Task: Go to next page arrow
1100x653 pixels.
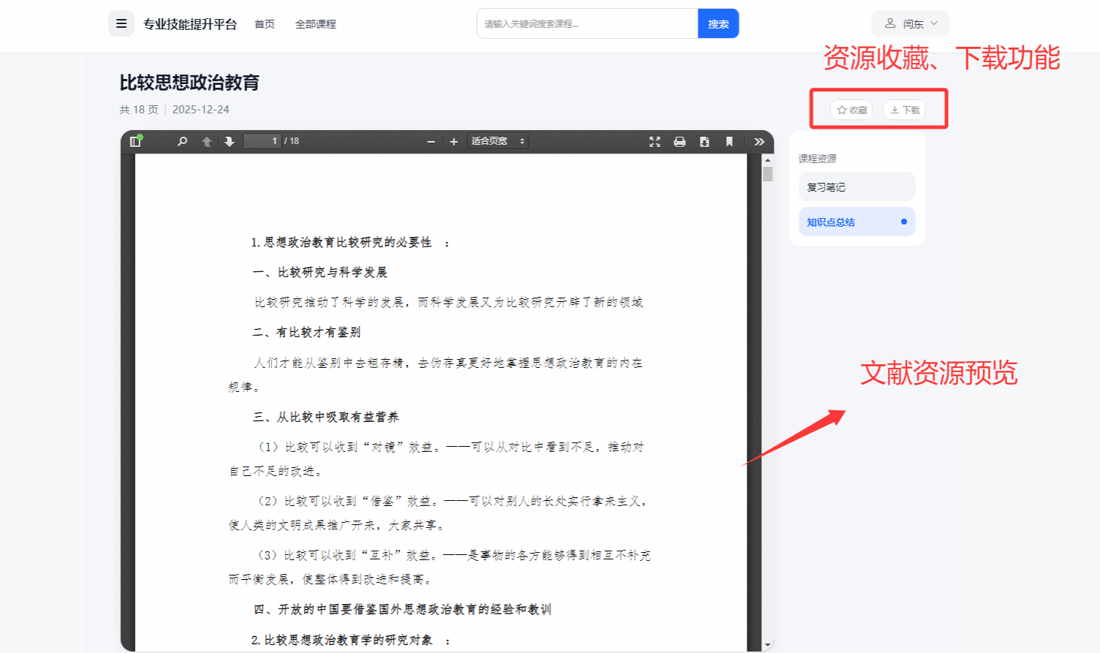Action: (x=229, y=141)
